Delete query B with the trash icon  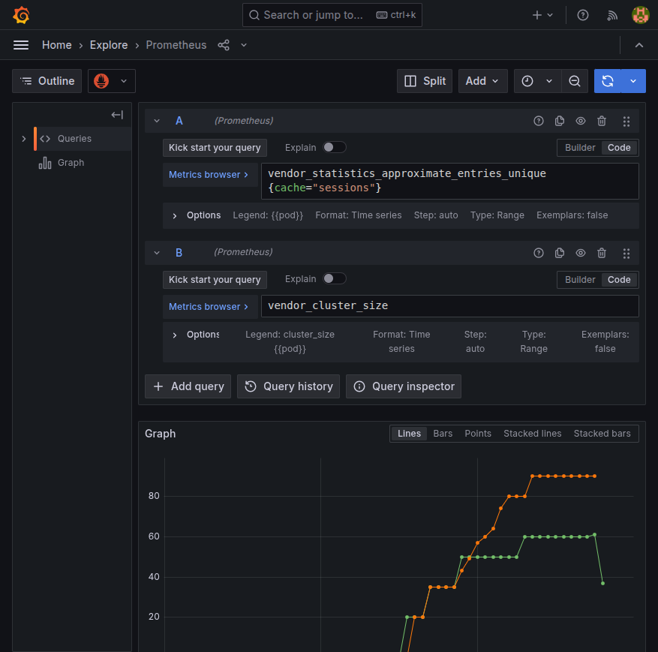pyautogui.click(x=601, y=253)
